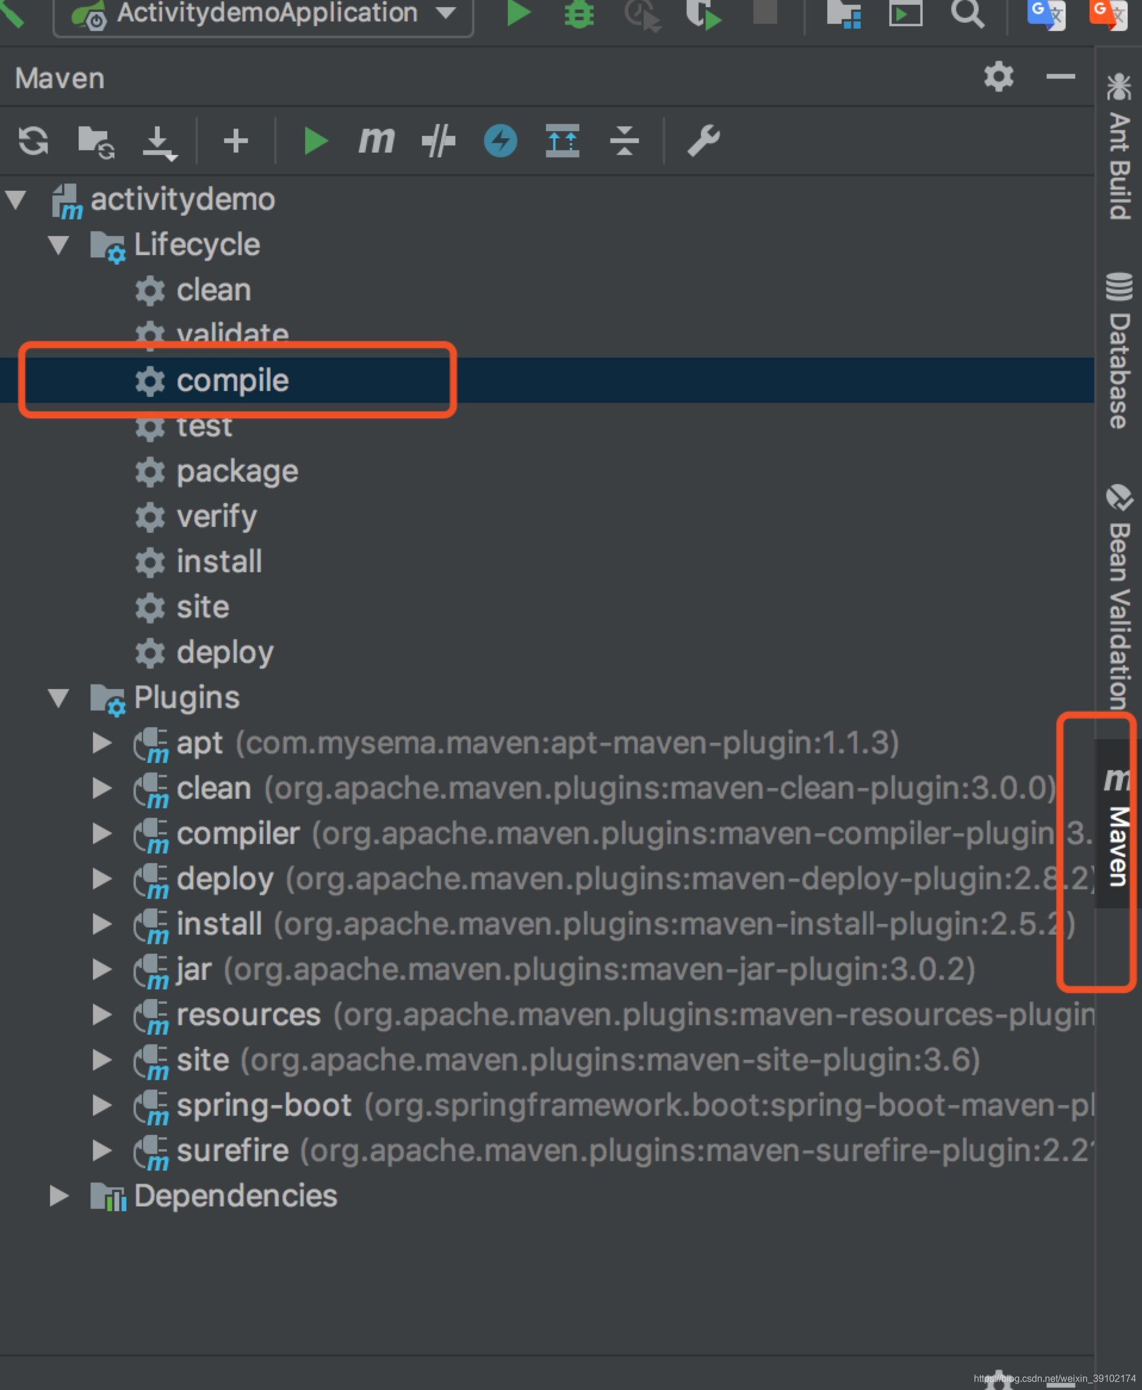Open Search Everywhere magnifier icon

point(967,14)
